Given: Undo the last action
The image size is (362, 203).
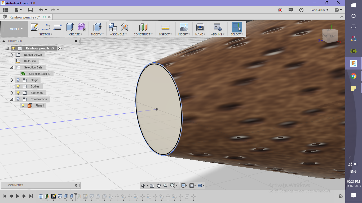Looking at the screenshot, I should pos(41,10).
